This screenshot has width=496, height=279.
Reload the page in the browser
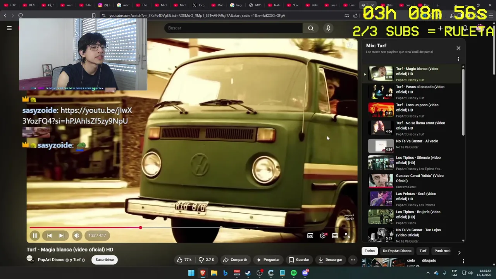(21, 15)
